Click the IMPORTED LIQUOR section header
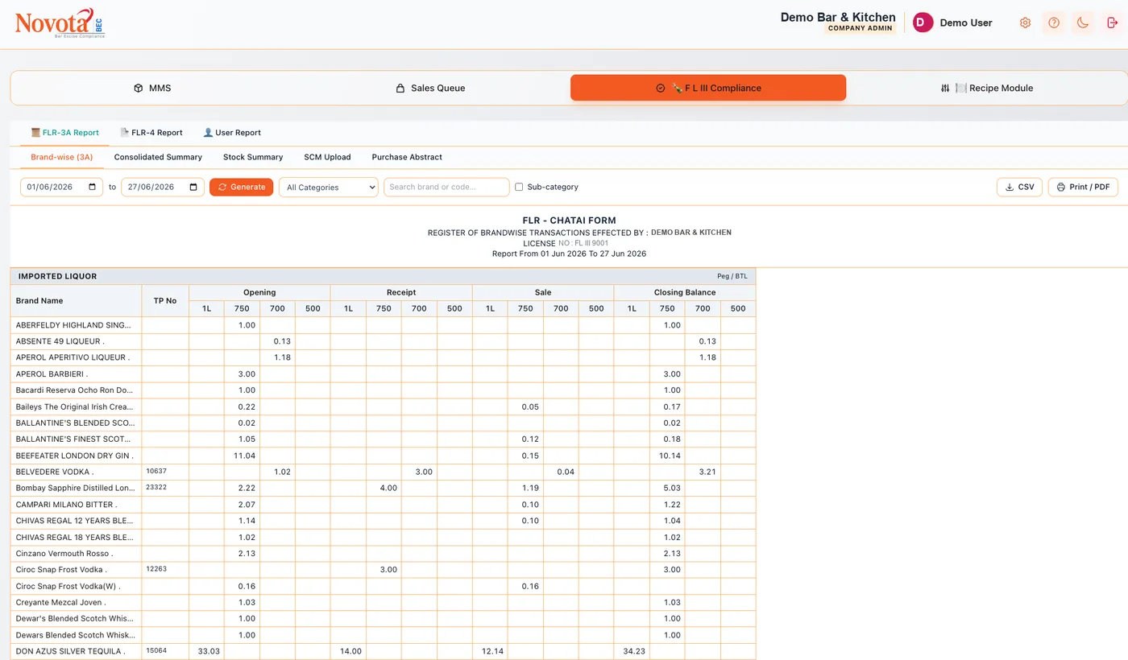The image size is (1128, 660). (384, 276)
